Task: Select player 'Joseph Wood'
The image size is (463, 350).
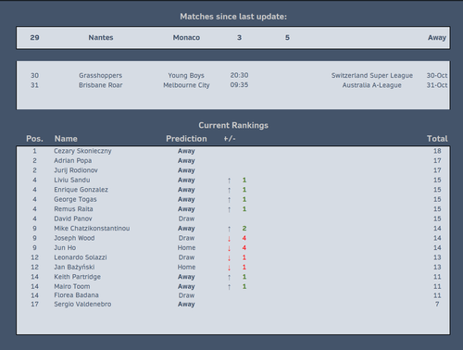Action: tap(74, 238)
